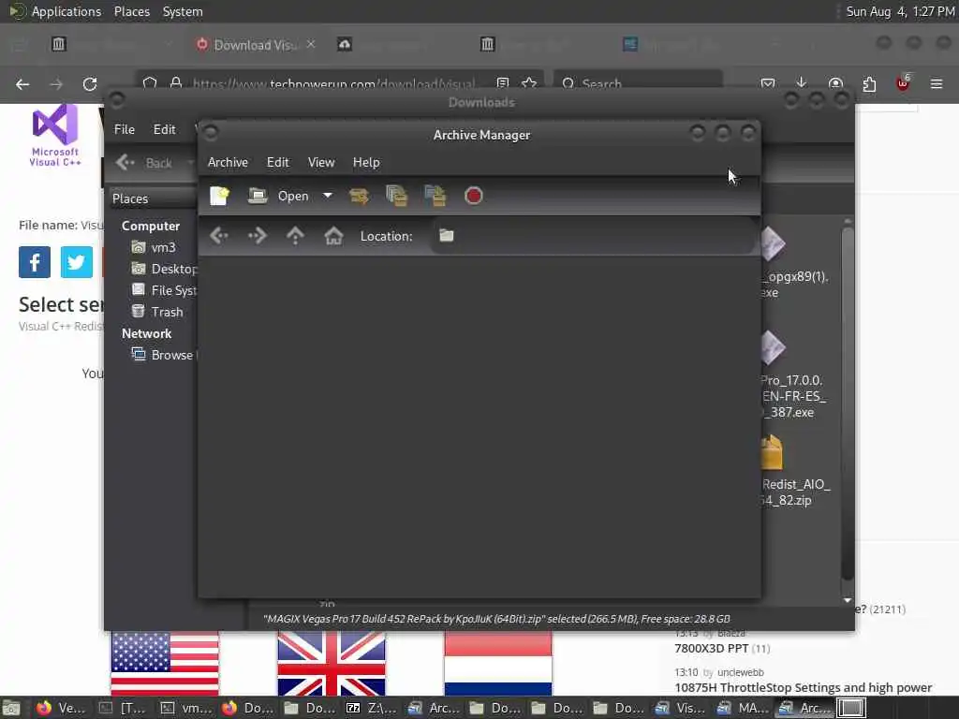The width and height of the screenshot is (959, 719).
Task: Select the Netherlands flag server
Action: tap(498, 664)
